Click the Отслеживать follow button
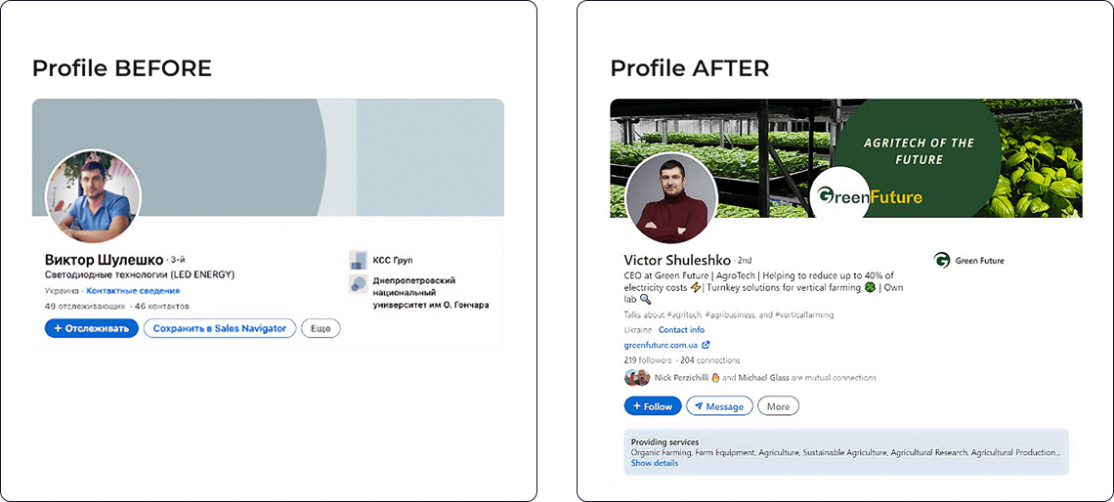Viewport: 1114px width, 502px height. tap(92, 329)
